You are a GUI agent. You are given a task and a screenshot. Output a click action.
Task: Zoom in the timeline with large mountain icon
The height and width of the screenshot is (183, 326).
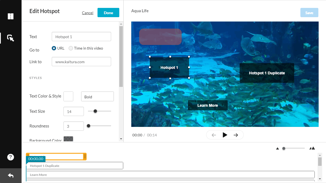point(312,148)
